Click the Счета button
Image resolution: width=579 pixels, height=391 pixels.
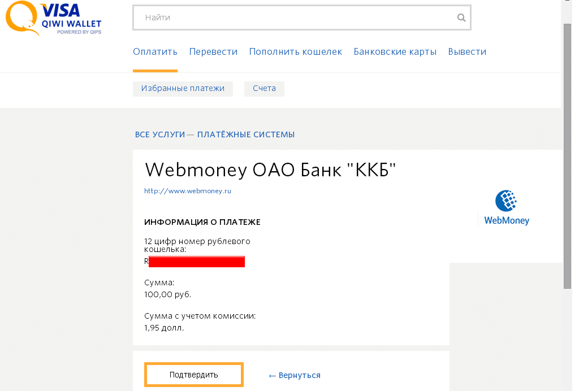(264, 89)
